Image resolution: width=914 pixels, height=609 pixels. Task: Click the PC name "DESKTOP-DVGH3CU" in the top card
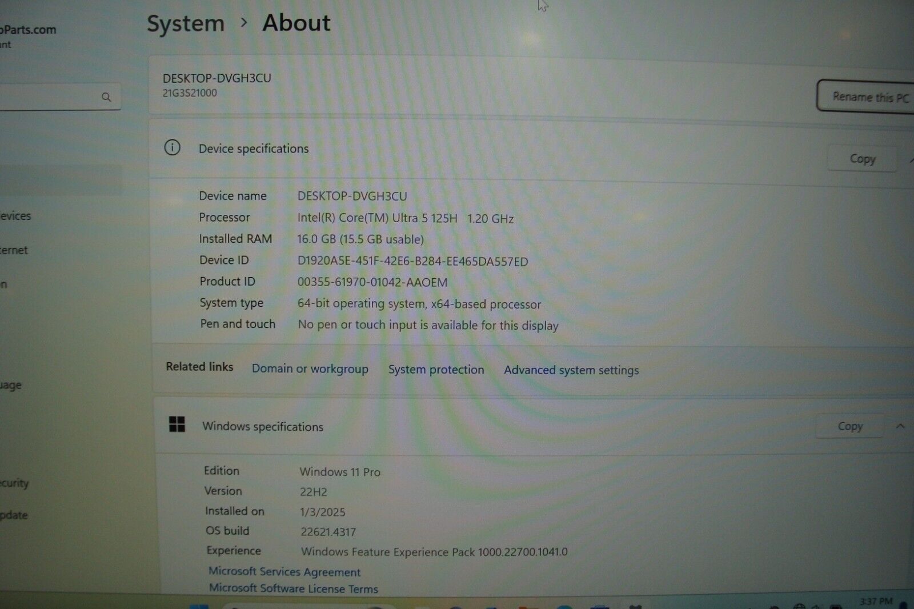(x=217, y=78)
